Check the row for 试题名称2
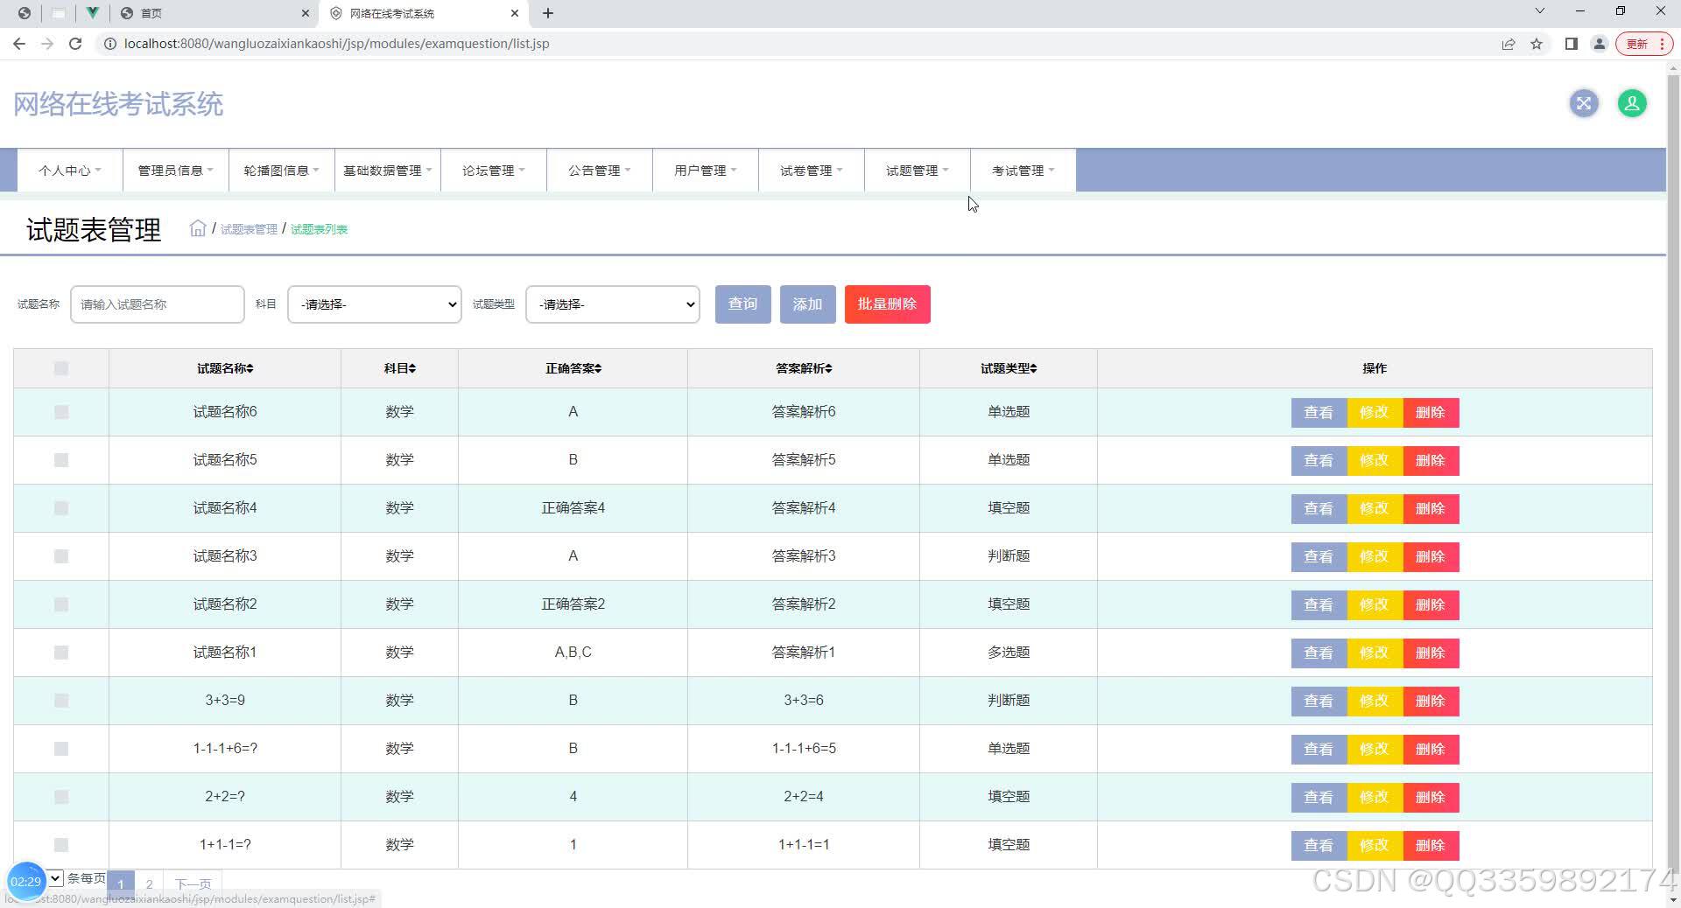The image size is (1681, 908). [x=61, y=604]
